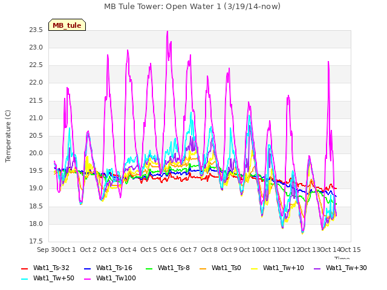Click the Oct 2 x-axis date label
The width and height of the screenshot is (387, 290).
pos(88,250)
